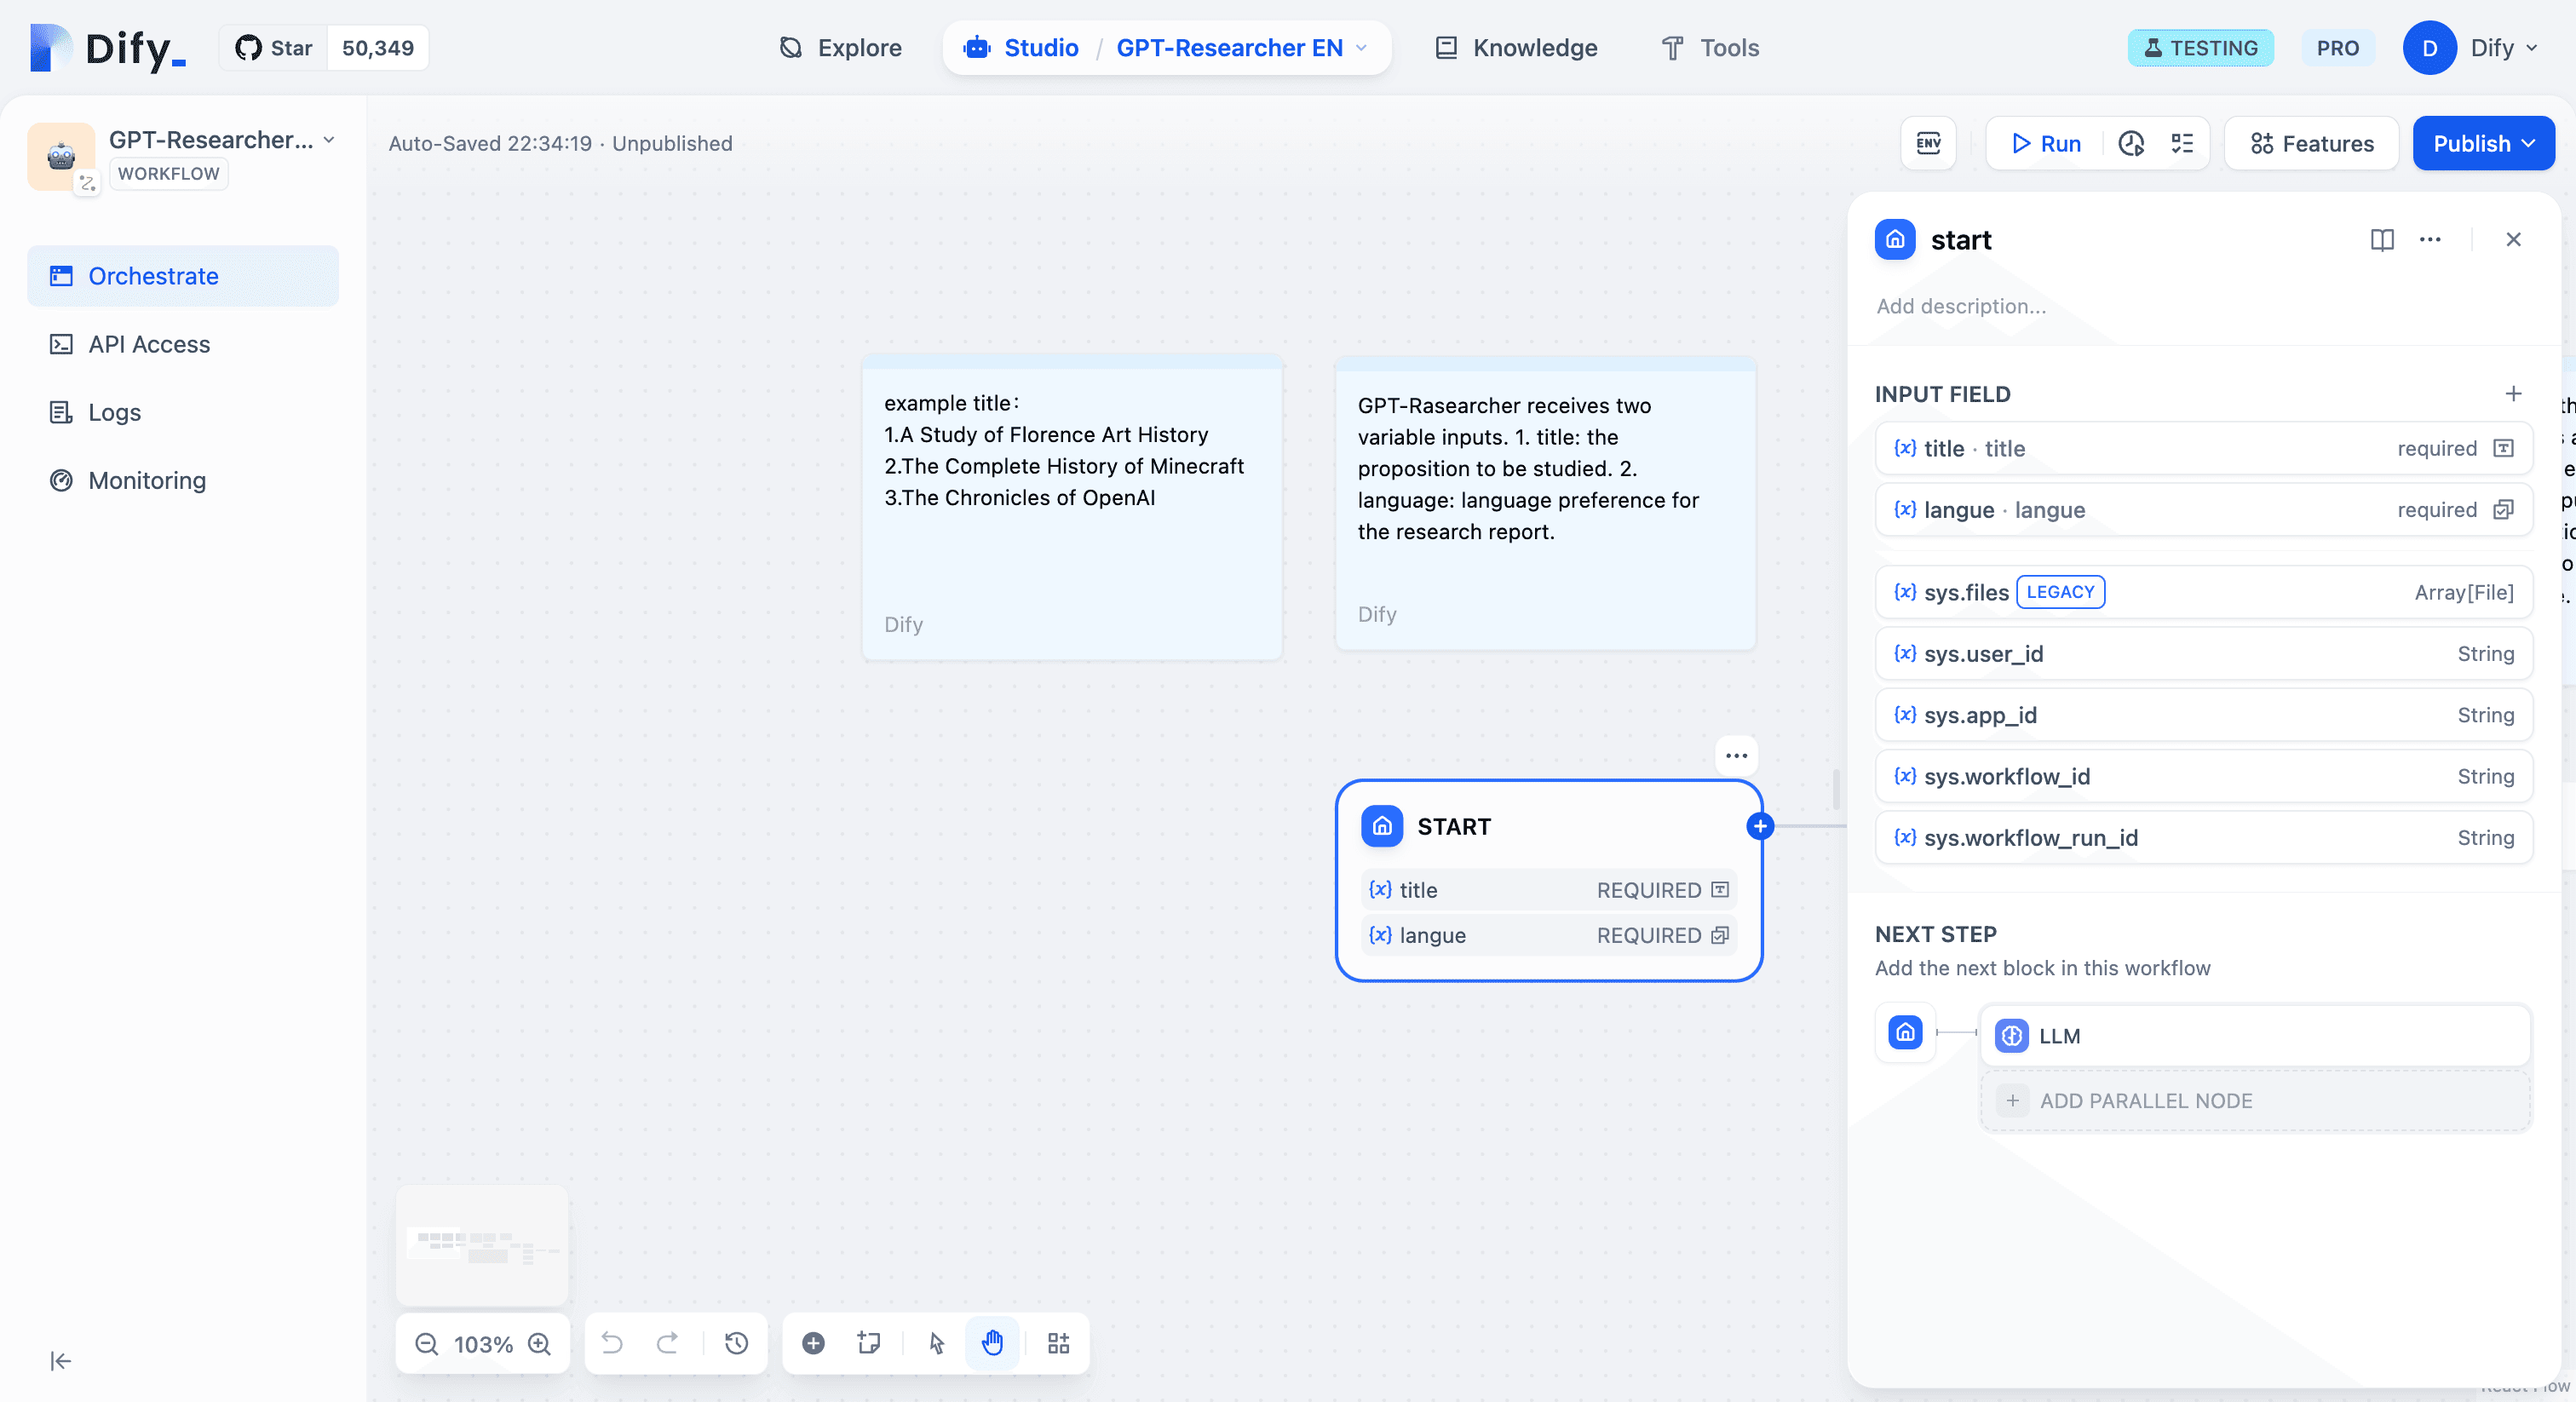Open the checklist icon beside Run
This screenshot has width=2576, height=1402.
(2182, 143)
